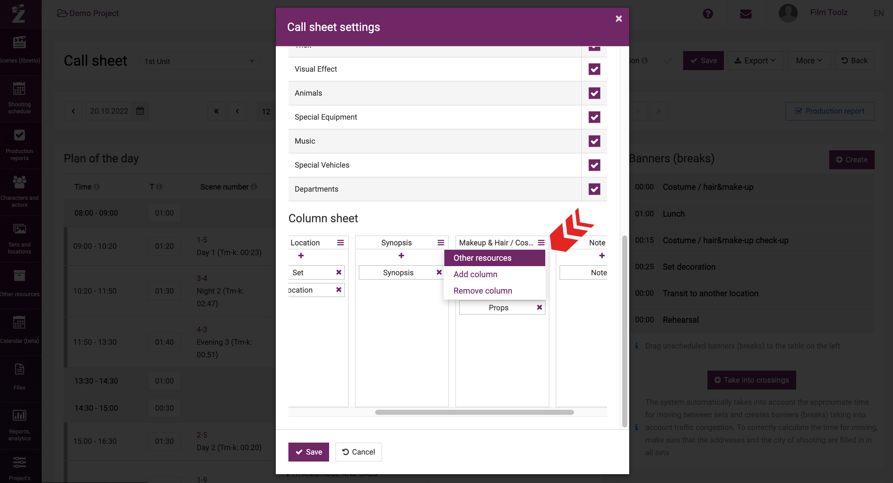Create a new banner break
The width and height of the screenshot is (893, 483).
click(851, 159)
